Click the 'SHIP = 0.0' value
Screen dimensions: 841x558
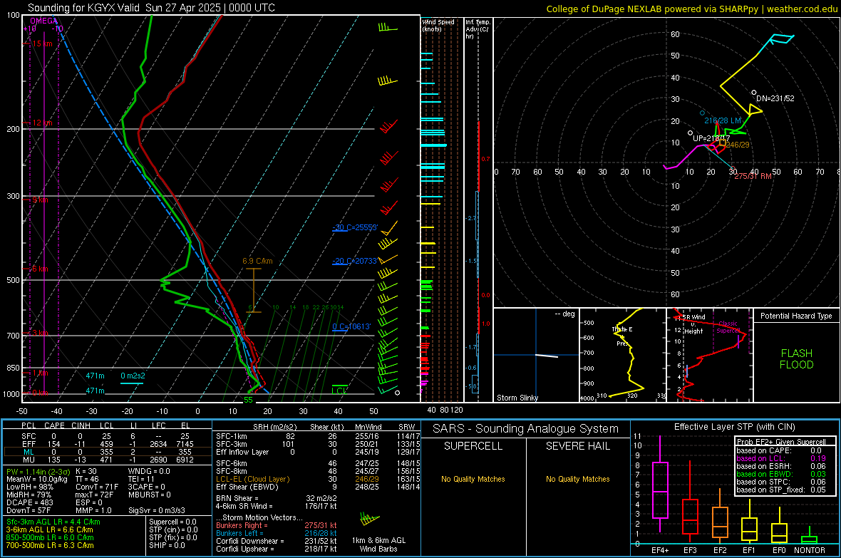pyautogui.click(x=167, y=546)
